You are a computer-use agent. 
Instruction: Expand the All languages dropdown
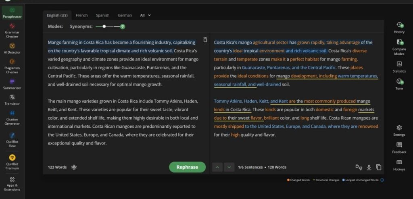[145, 15]
